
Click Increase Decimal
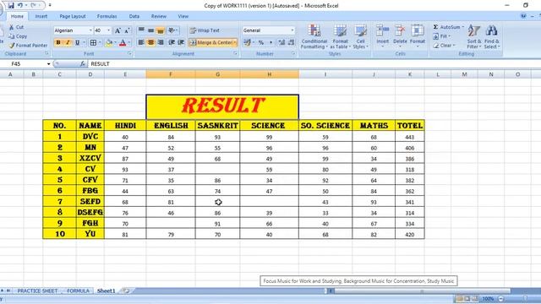[281, 42]
